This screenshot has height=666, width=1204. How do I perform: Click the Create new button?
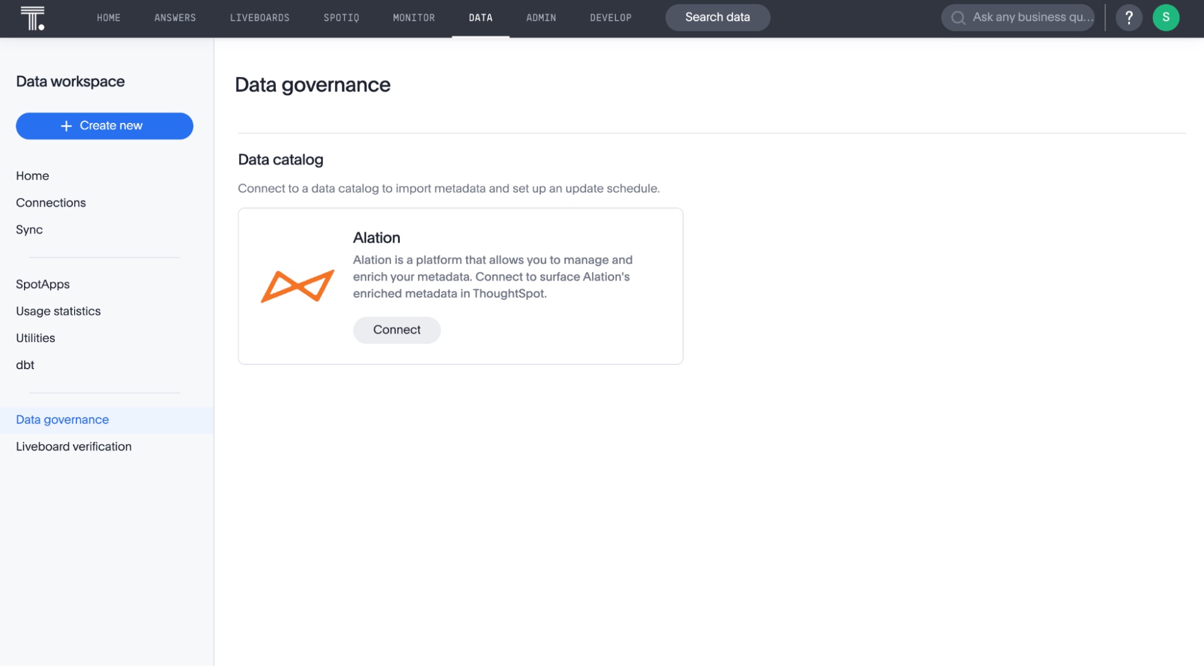(104, 125)
